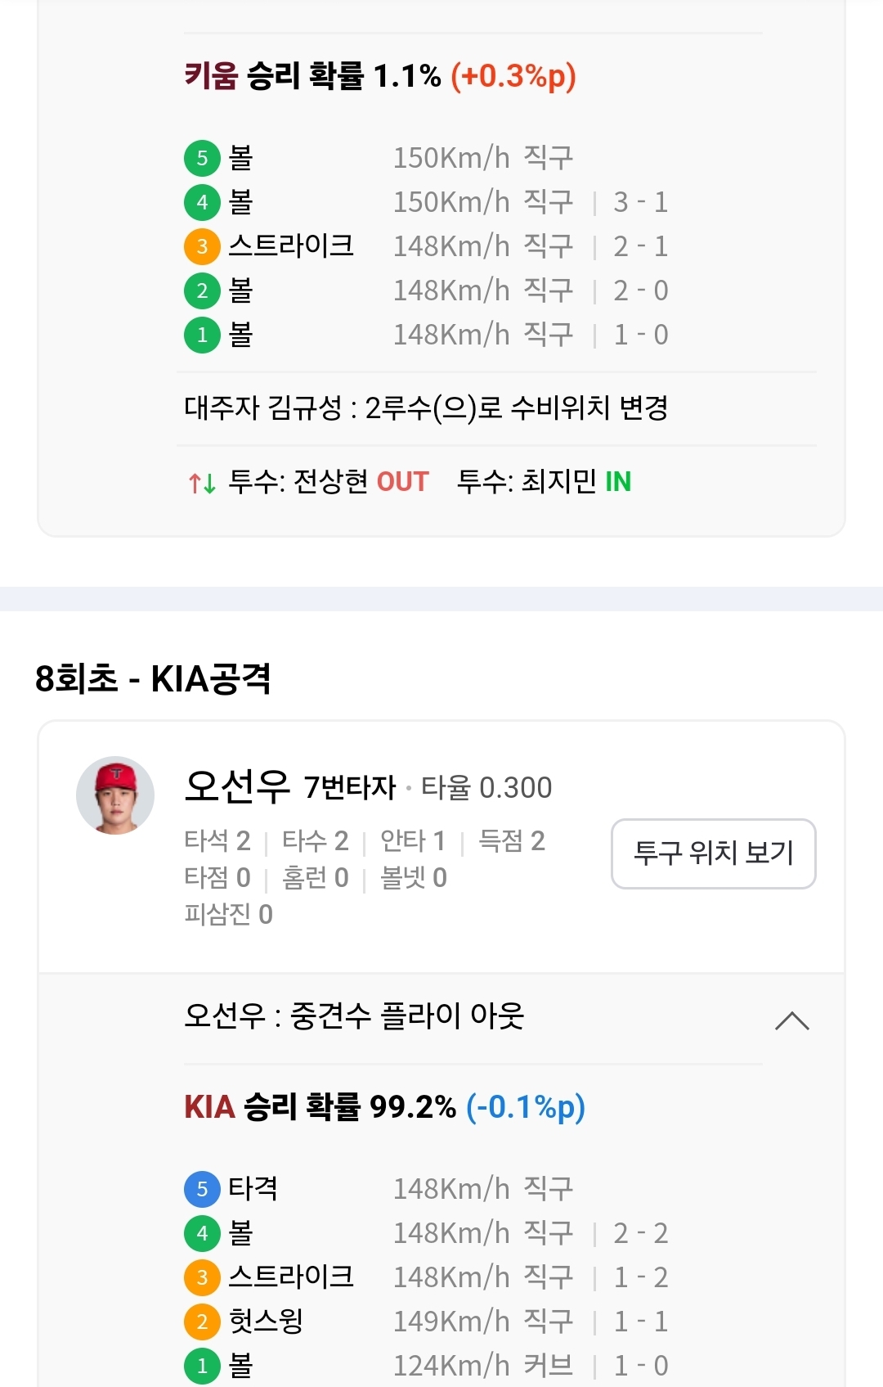Click green pitch 4 icon with 3-1 count
883x1387 pixels.
(202, 202)
